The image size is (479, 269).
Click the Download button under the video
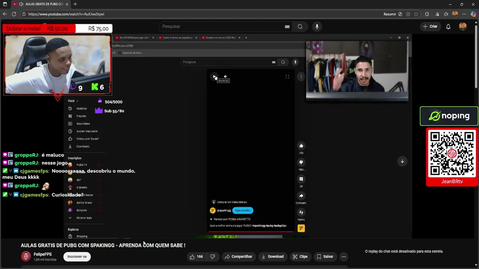point(272,257)
